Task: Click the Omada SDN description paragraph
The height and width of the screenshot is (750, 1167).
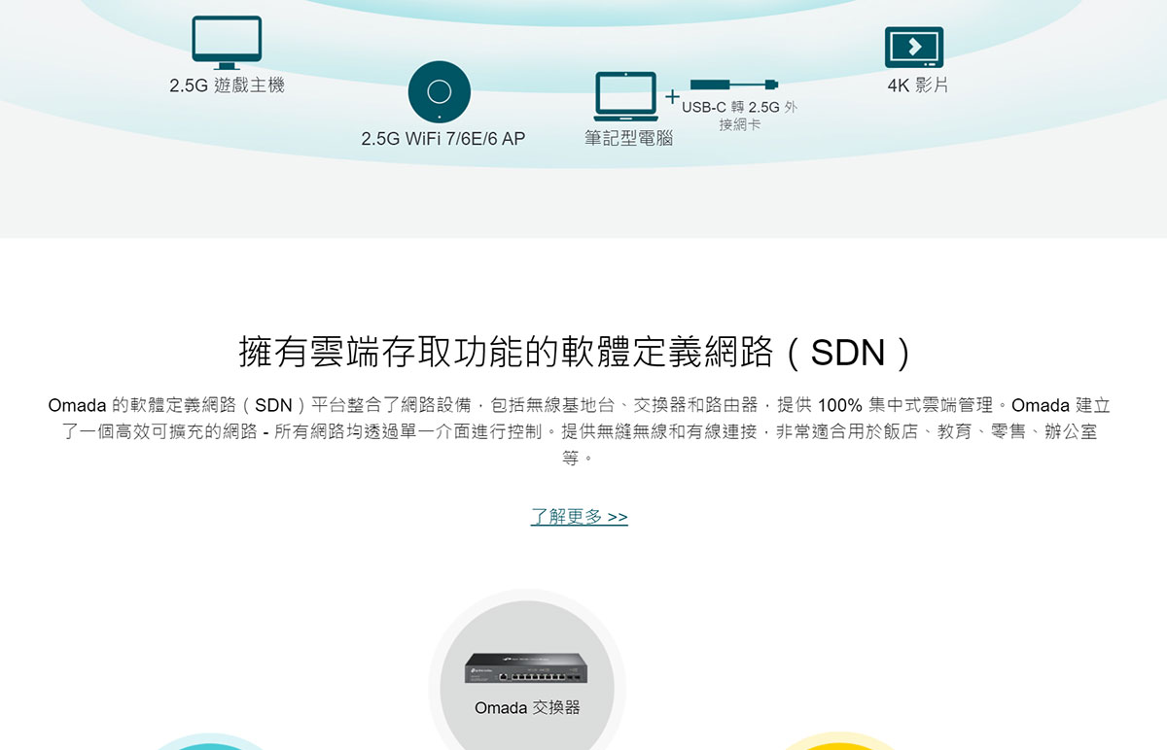Action: [579, 431]
